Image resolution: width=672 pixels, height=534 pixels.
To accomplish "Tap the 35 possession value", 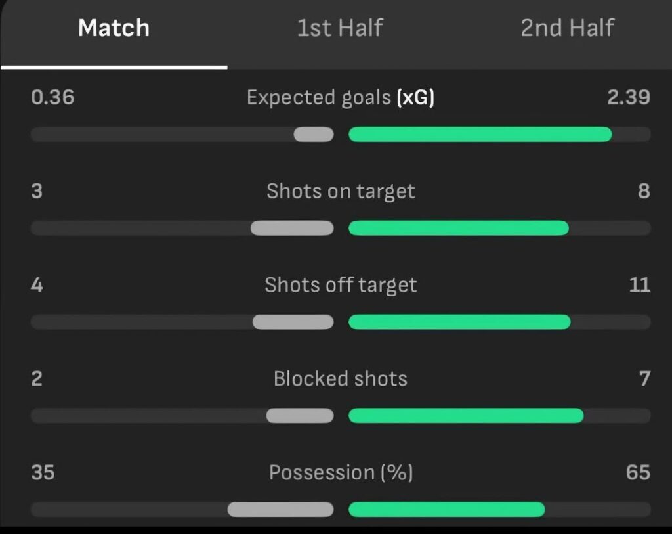I will click(43, 473).
